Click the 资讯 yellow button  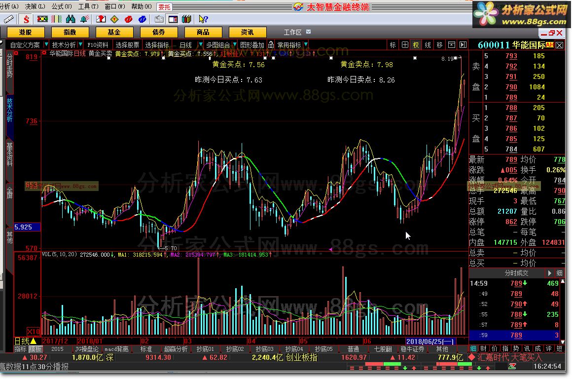pyautogui.click(x=248, y=32)
